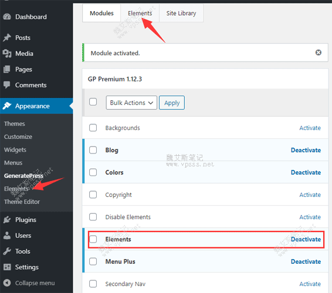This screenshot has width=332, height=293.
Task: Activate the Disable Elements module
Action: coord(310,217)
